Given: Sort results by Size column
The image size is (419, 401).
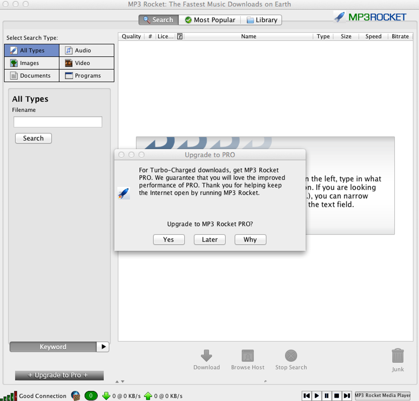Looking at the screenshot, I should tap(346, 36).
